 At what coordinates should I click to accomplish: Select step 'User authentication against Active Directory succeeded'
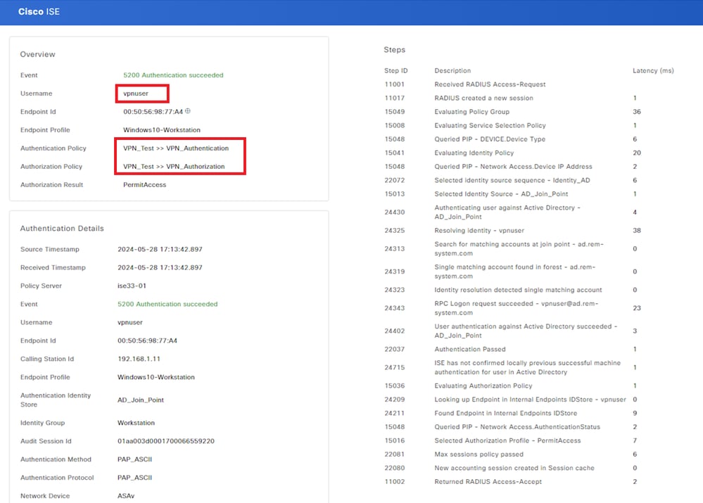526,331
